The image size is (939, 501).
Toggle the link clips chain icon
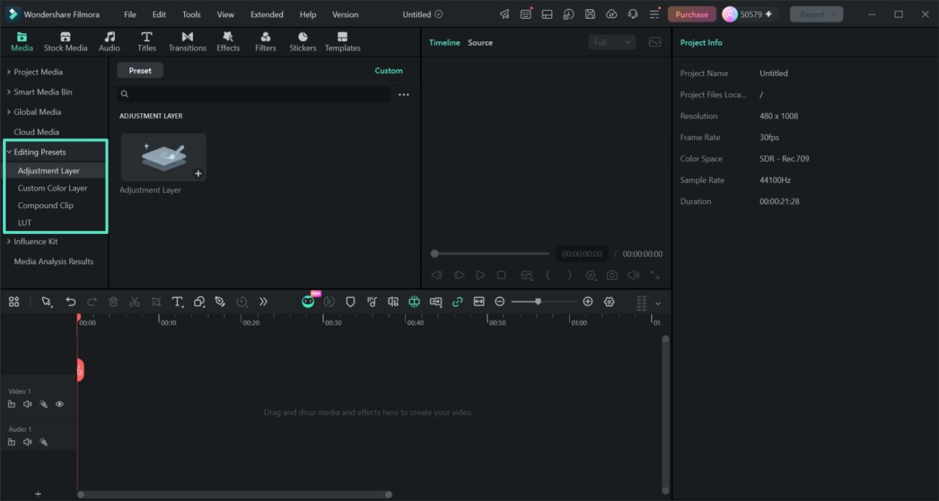tap(457, 302)
